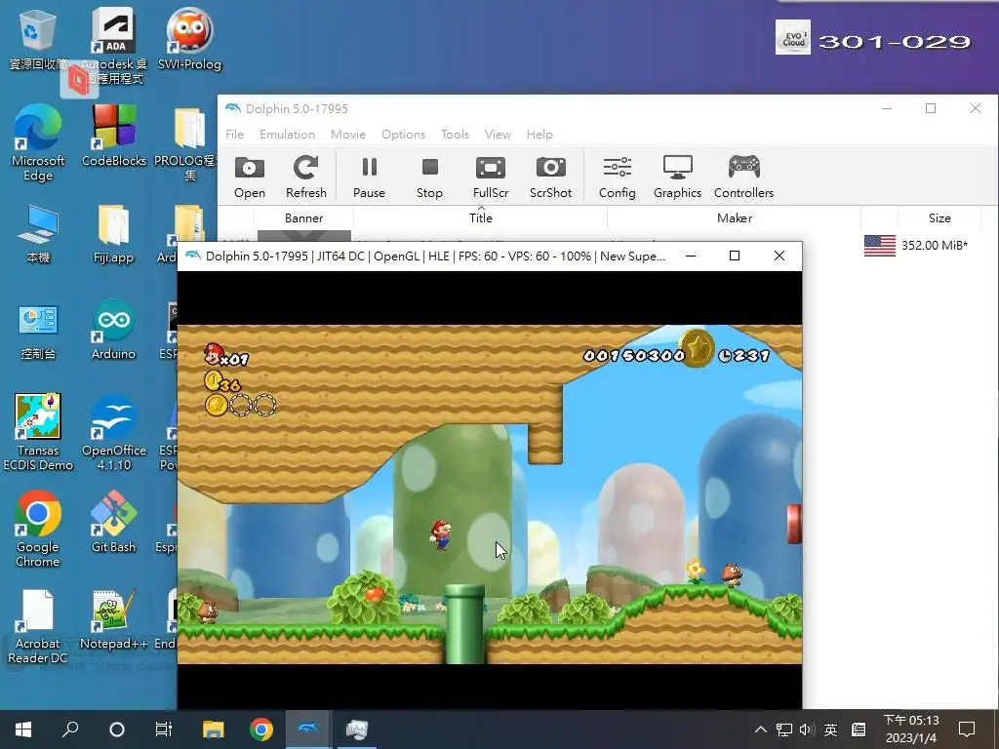
Task: Open the clock showing 下午 05:13
Action: click(x=911, y=729)
